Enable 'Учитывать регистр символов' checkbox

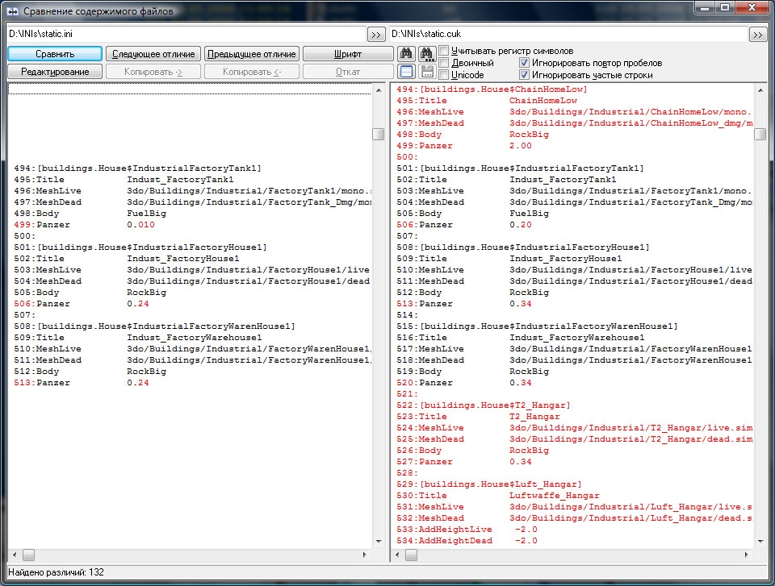coord(444,50)
